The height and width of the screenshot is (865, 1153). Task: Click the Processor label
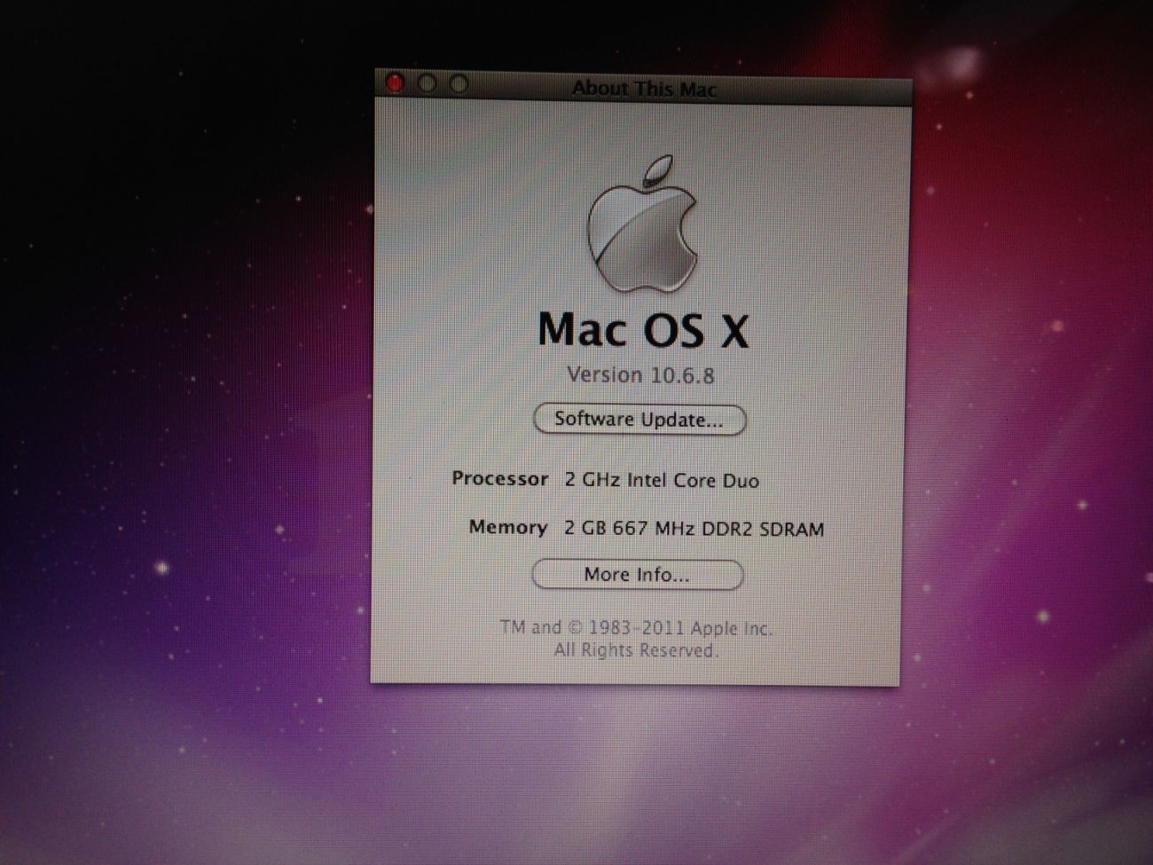[x=500, y=479]
